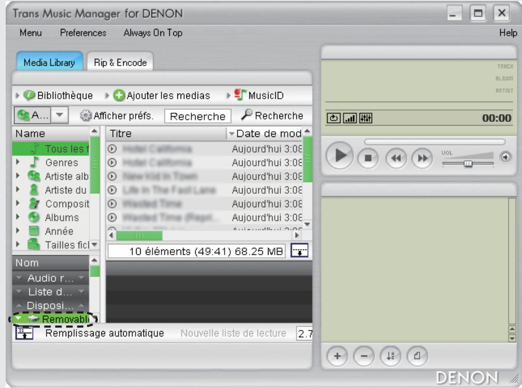522x388 pixels.
Task: Sort by Date de mod column header
Action: tap(264, 133)
